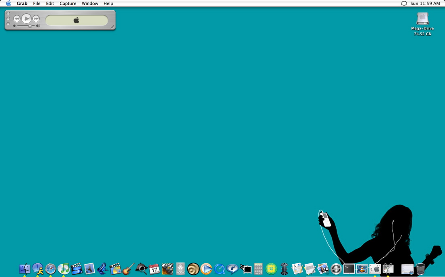445x277 pixels.
Task: Open the File menu
Action: click(36, 3)
